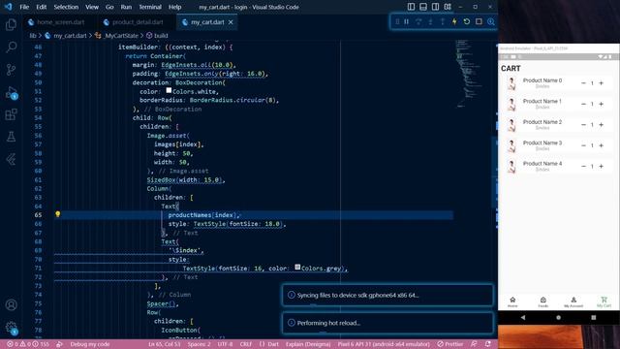Tap the Product Name 1 thumbnail image
Image resolution: width=620 pixels, height=349 pixels.
click(x=511, y=104)
